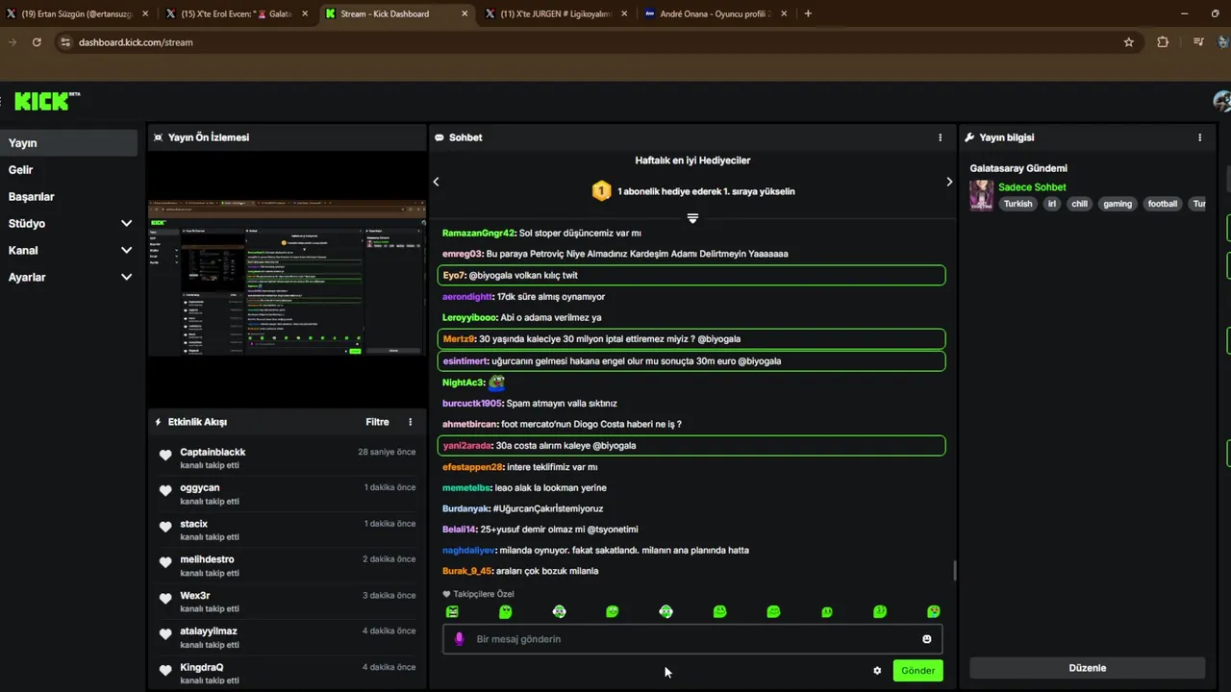1231x692 pixels.
Task: Click the Yayın bilgisi wrench icon
Action: [x=970, y=137]
